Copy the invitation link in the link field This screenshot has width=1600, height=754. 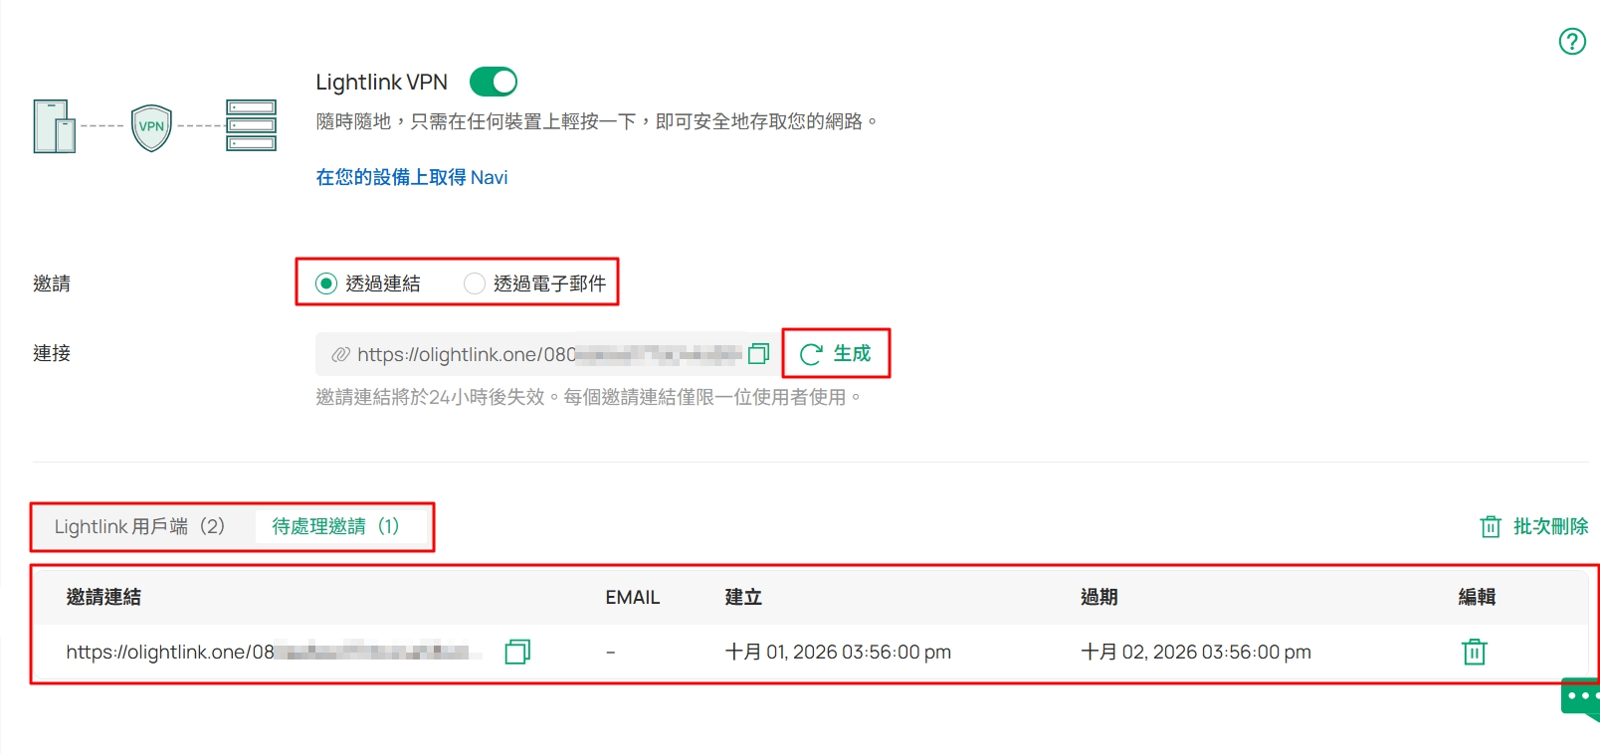pos(759,353)
